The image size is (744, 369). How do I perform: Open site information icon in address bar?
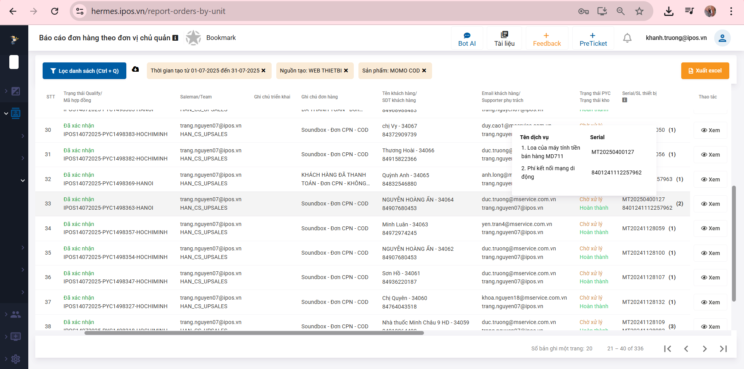[80, 11]
